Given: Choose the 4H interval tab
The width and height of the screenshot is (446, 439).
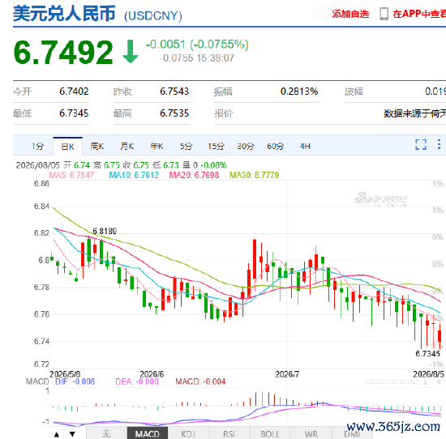Looking at the screenshot, I should tap(305, 147).
